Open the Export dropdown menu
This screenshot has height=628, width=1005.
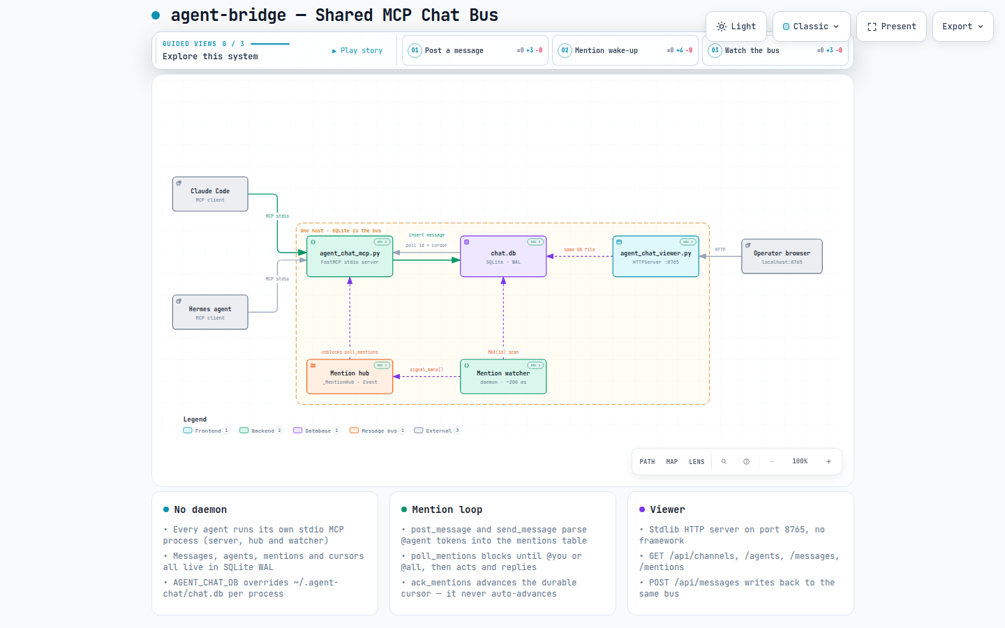pyautogui.click(x=962, y=27)
